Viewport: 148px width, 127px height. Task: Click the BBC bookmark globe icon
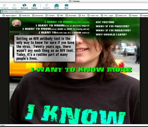[x=58, y=15]
